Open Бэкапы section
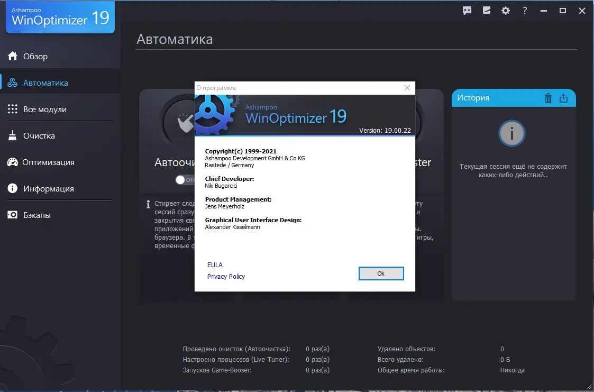 tap(61, 215)
